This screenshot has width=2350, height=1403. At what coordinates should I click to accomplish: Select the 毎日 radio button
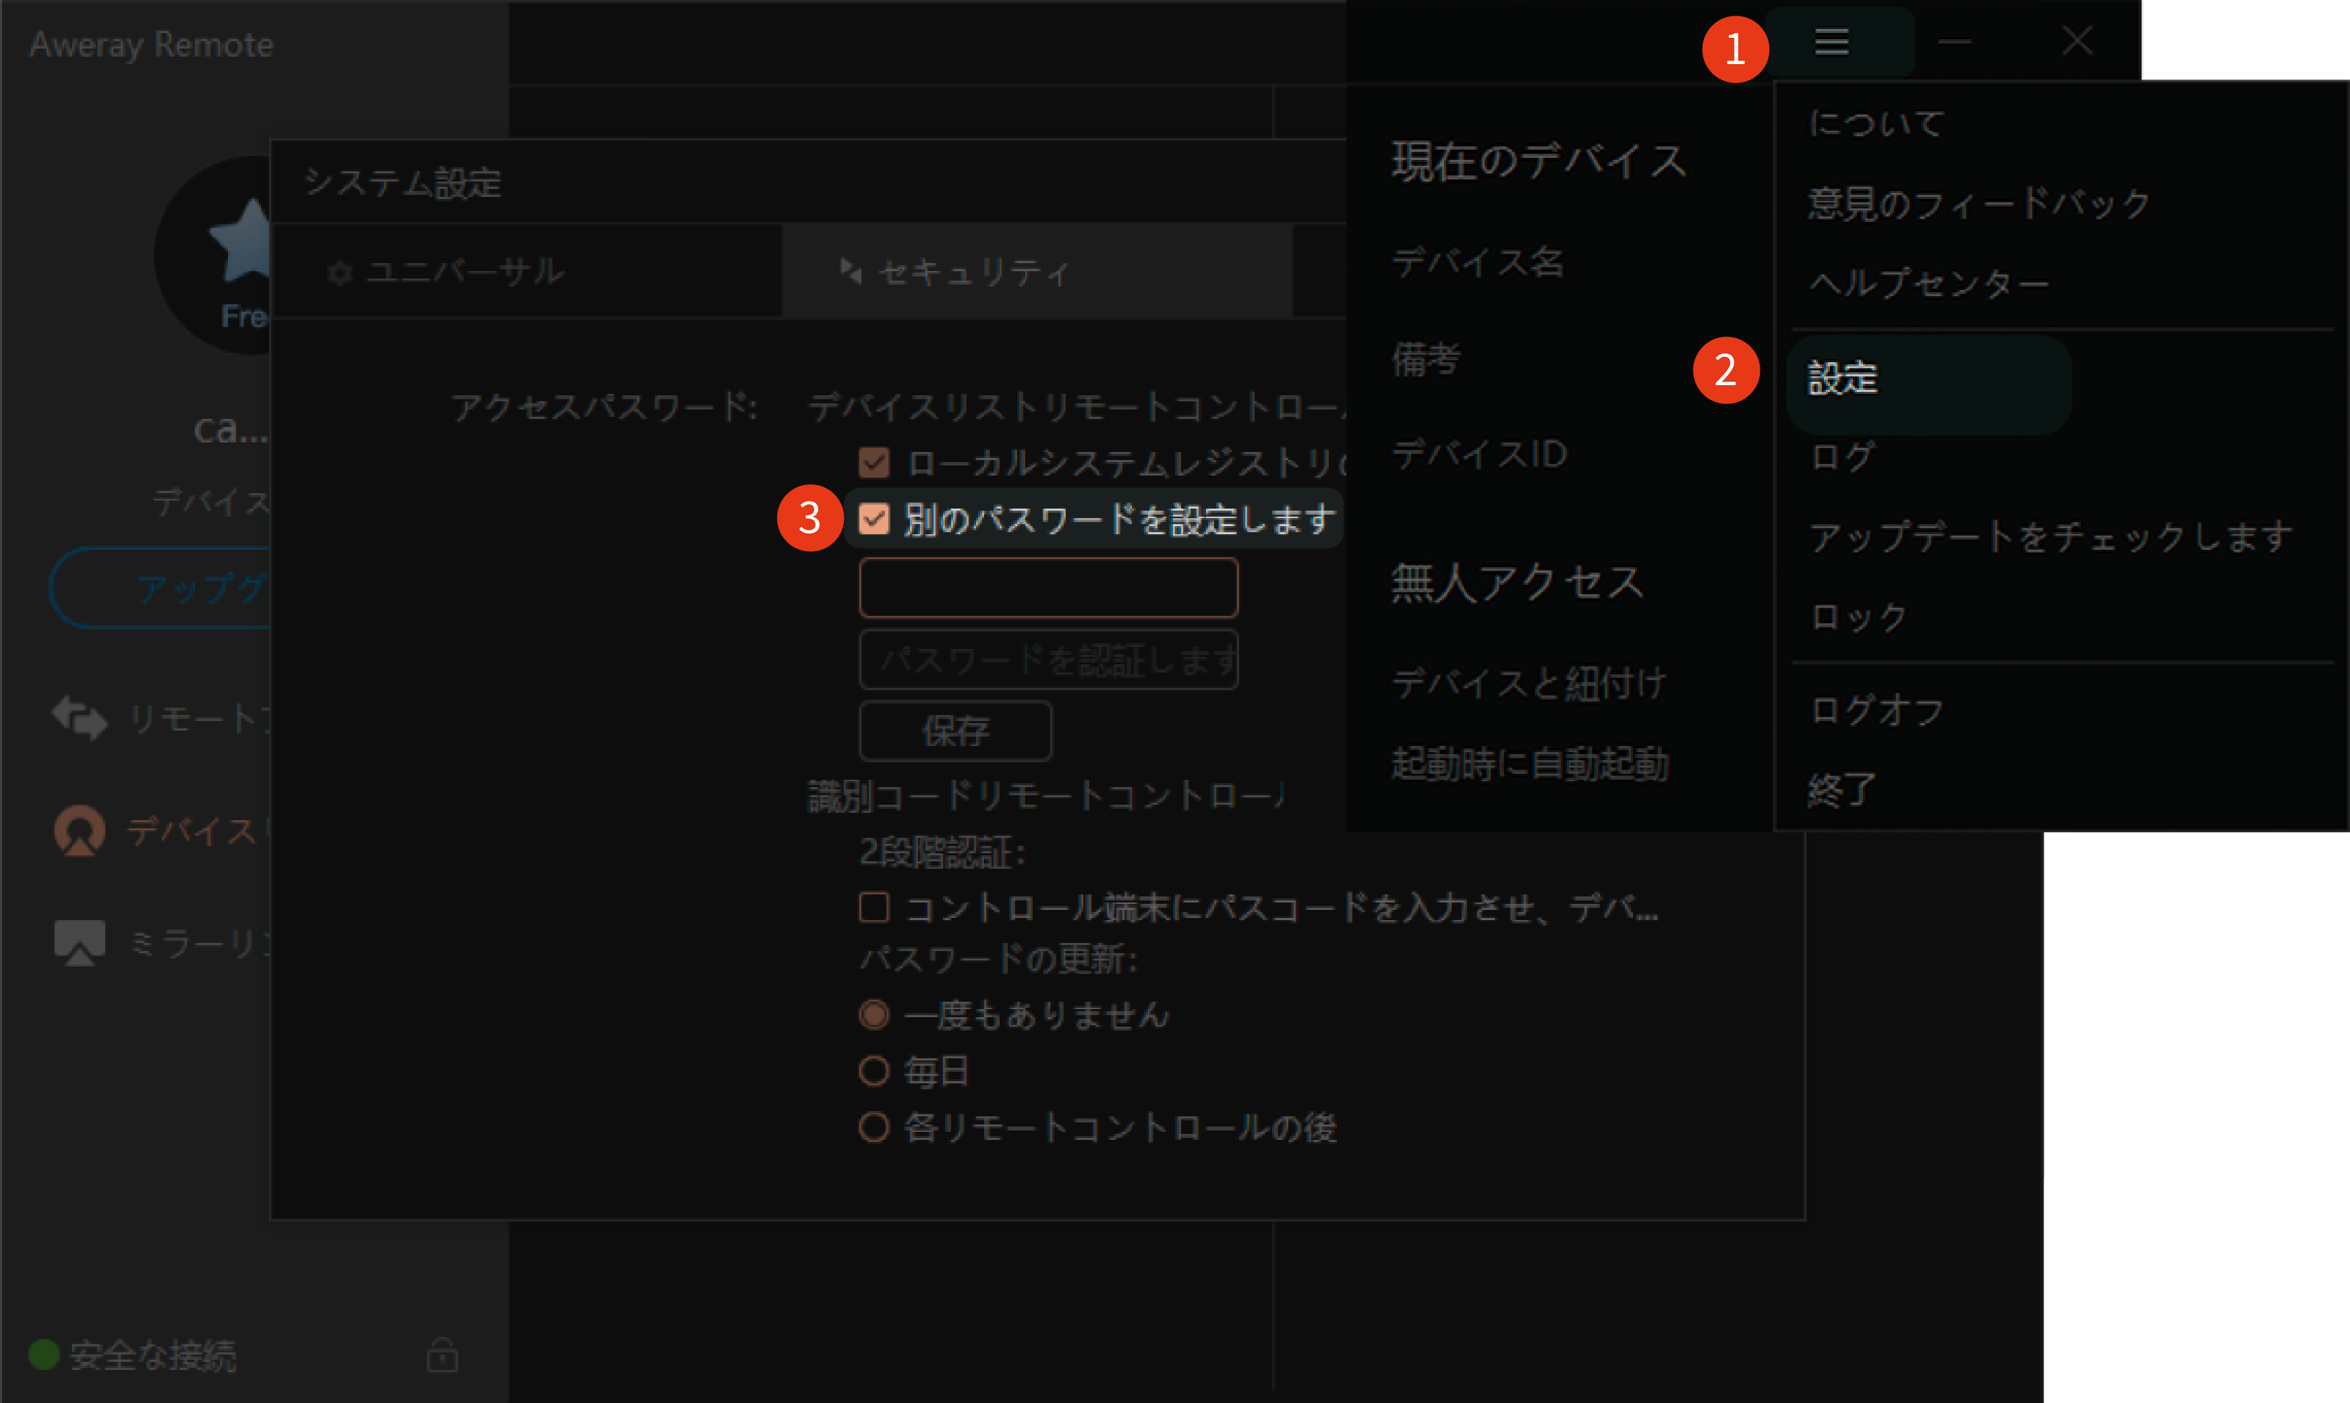click(x=874, y=1070)
